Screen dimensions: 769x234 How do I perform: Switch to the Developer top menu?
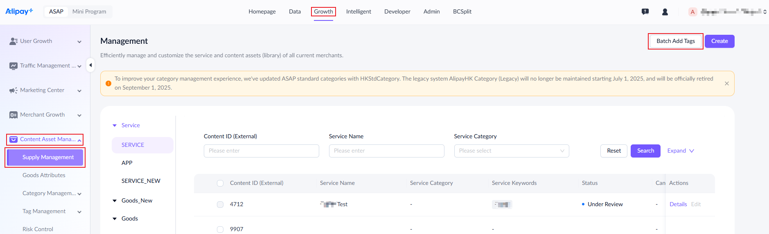pos(397,11)
